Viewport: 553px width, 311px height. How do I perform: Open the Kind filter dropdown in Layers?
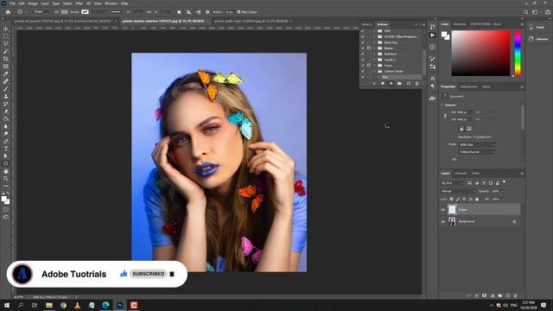pyautogui.click(x=453, y=183)
